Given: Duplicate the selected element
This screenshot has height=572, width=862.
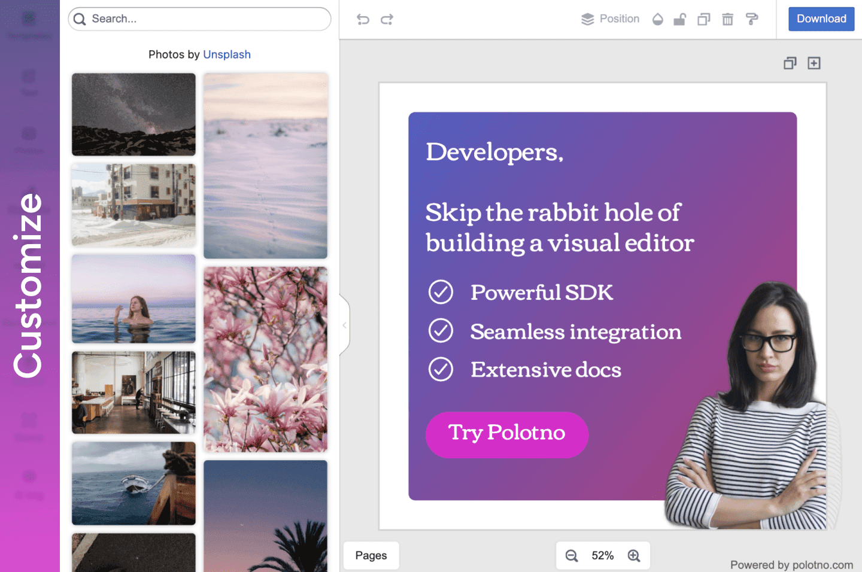Looking at the screenshot, I should [703, 19].
